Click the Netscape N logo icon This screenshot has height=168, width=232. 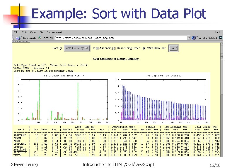coord(220,38)
